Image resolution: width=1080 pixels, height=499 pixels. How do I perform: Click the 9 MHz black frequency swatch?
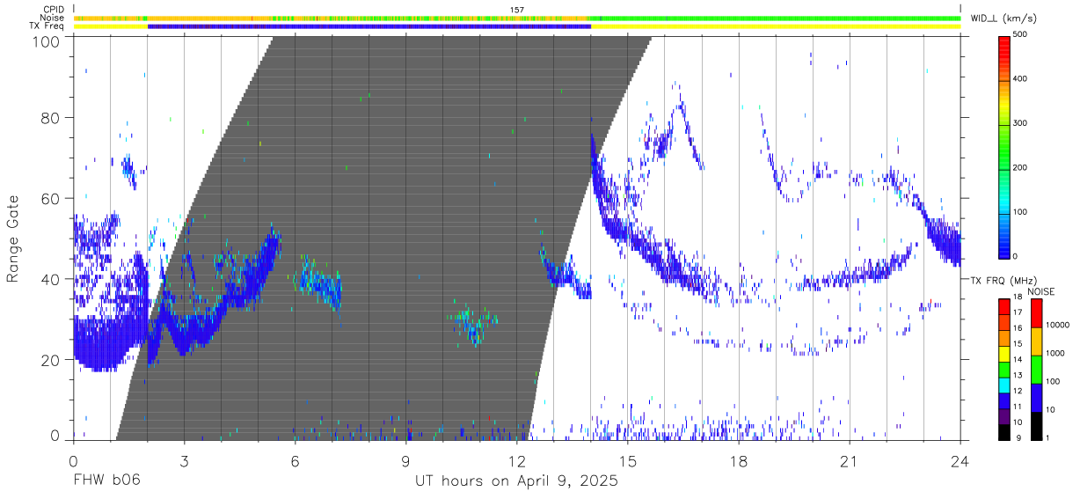click(1005, 432)
